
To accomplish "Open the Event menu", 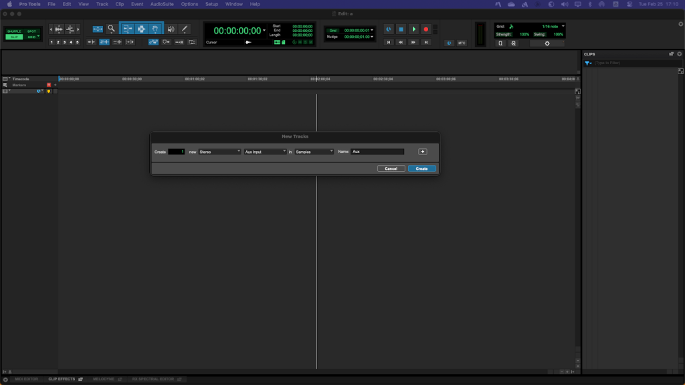I will pos(136,3).
